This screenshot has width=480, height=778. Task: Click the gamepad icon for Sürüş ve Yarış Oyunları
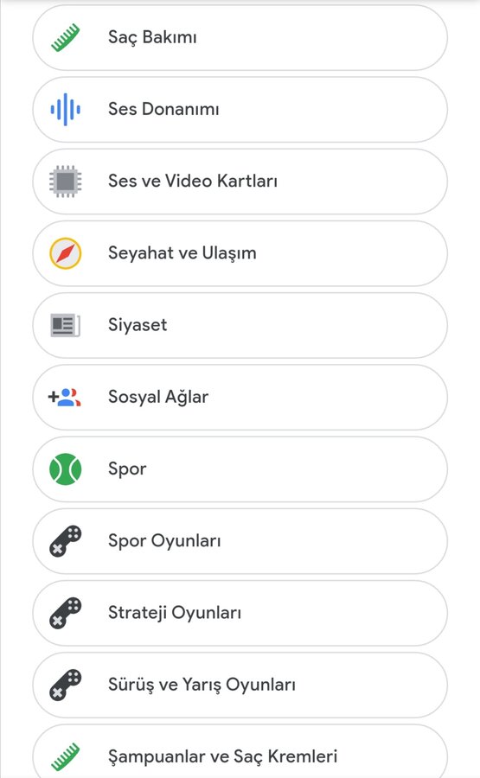coord(66,686)
